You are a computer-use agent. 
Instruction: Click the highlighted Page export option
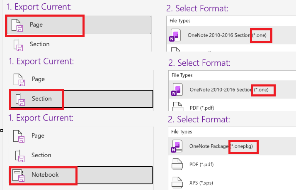point(79,25)
